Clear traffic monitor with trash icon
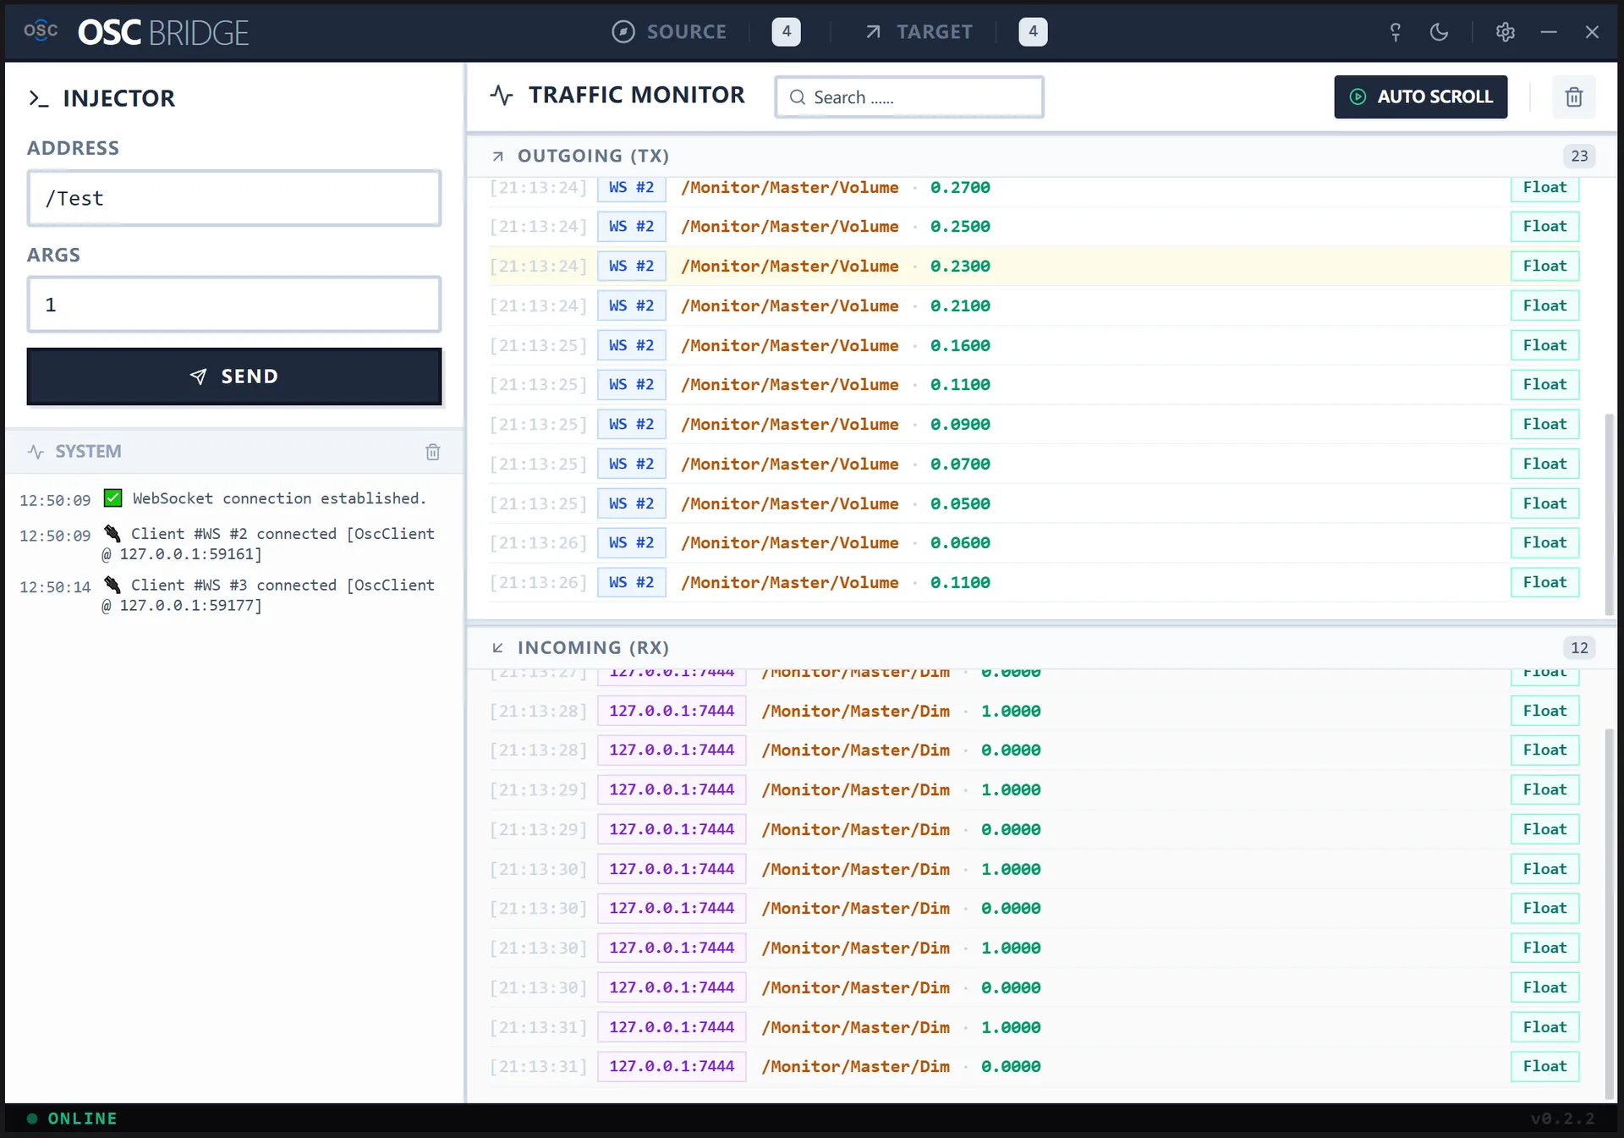Screen dimensions: 1624x1138 (x=1573, y=97)
